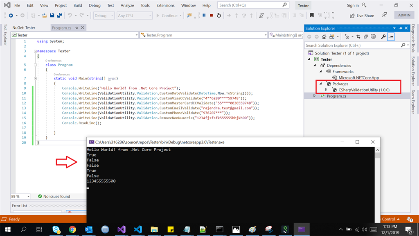Click Home icon in Solution Explorer

coord(324,37)
